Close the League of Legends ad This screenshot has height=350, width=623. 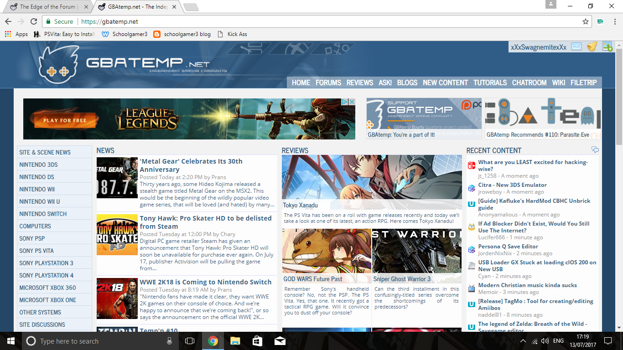pyautogui.click(x=352, y=102)
